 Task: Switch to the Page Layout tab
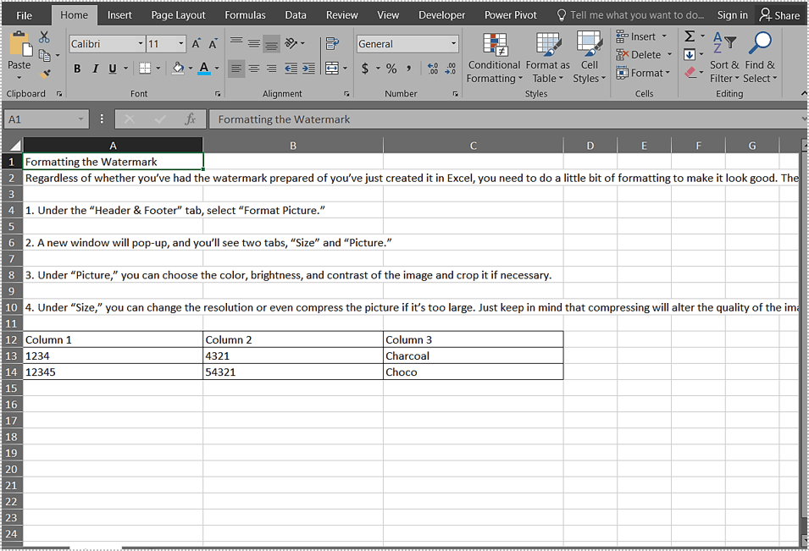coord(178,15)
